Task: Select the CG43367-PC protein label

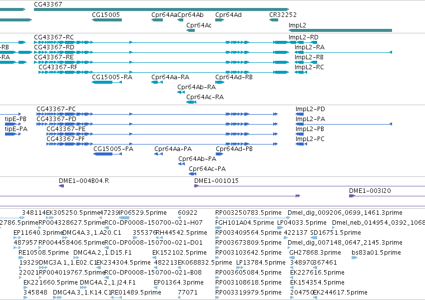Action: (x=56, y=109)
